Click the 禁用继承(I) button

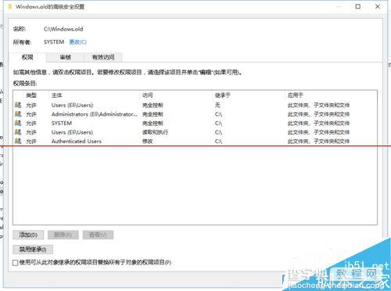tap(33, 250)
